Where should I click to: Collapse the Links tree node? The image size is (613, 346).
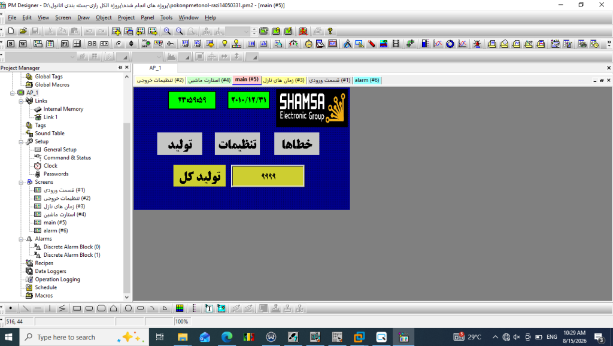pyautogui.click(x=21, y=101)
